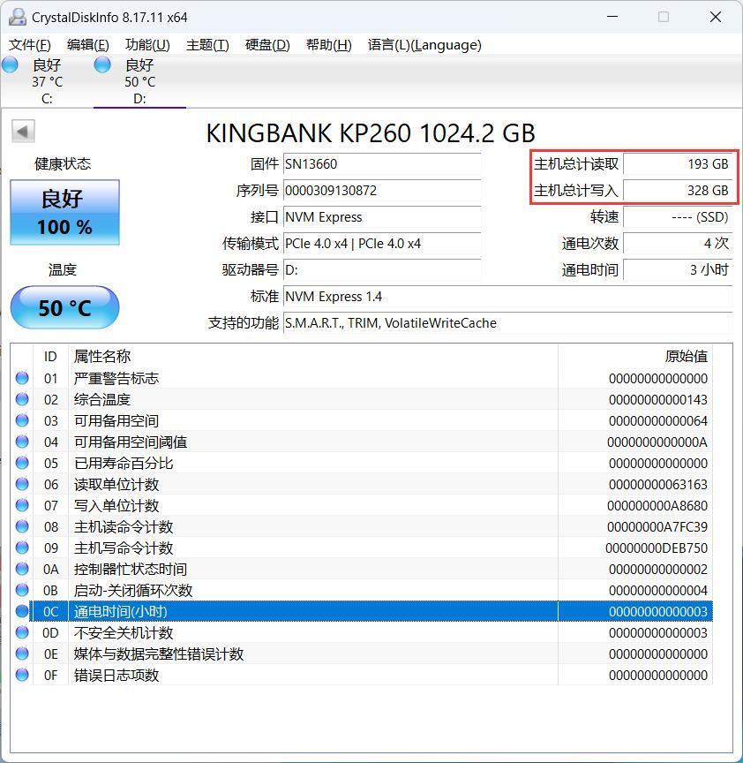Click the status dot beside 严重警告标志
This screenshot has height=763, width=743.
(x=22, y=378)
